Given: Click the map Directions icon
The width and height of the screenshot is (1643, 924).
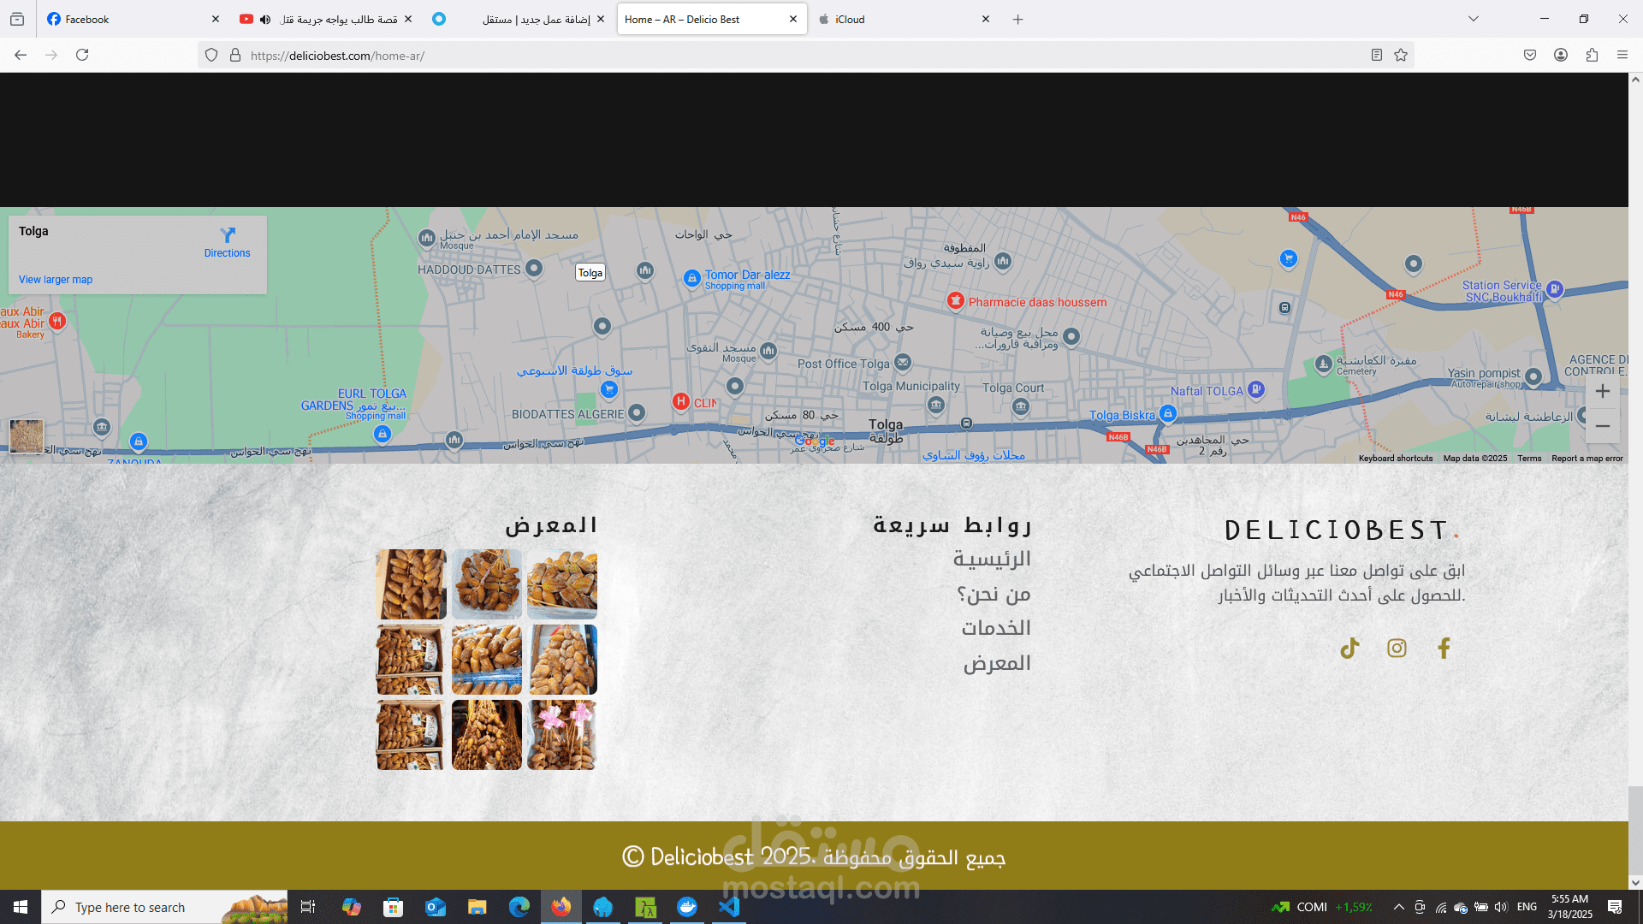Looking at the screenshot, I should pyautogui.click(x=227, y=235).
